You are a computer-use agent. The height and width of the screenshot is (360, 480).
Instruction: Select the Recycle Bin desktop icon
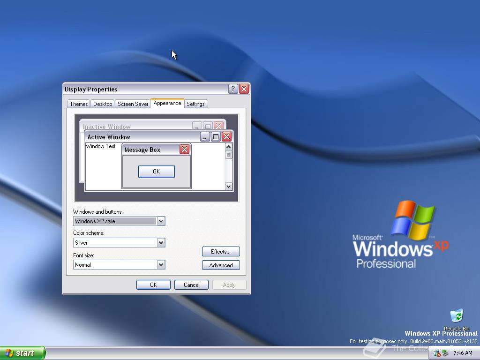click(457, 319)
